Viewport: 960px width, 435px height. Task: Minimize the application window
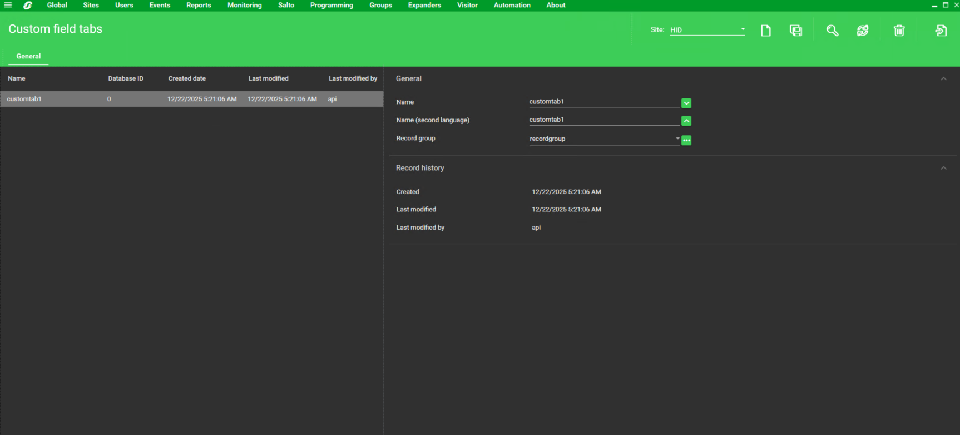[934, 5]
